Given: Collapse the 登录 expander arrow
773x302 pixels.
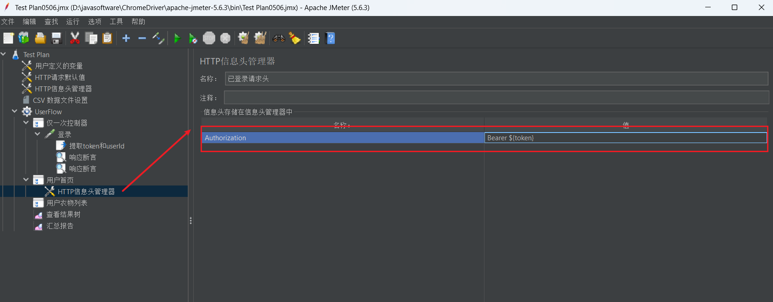Looking at the screenshot, I should pos(38,134).
